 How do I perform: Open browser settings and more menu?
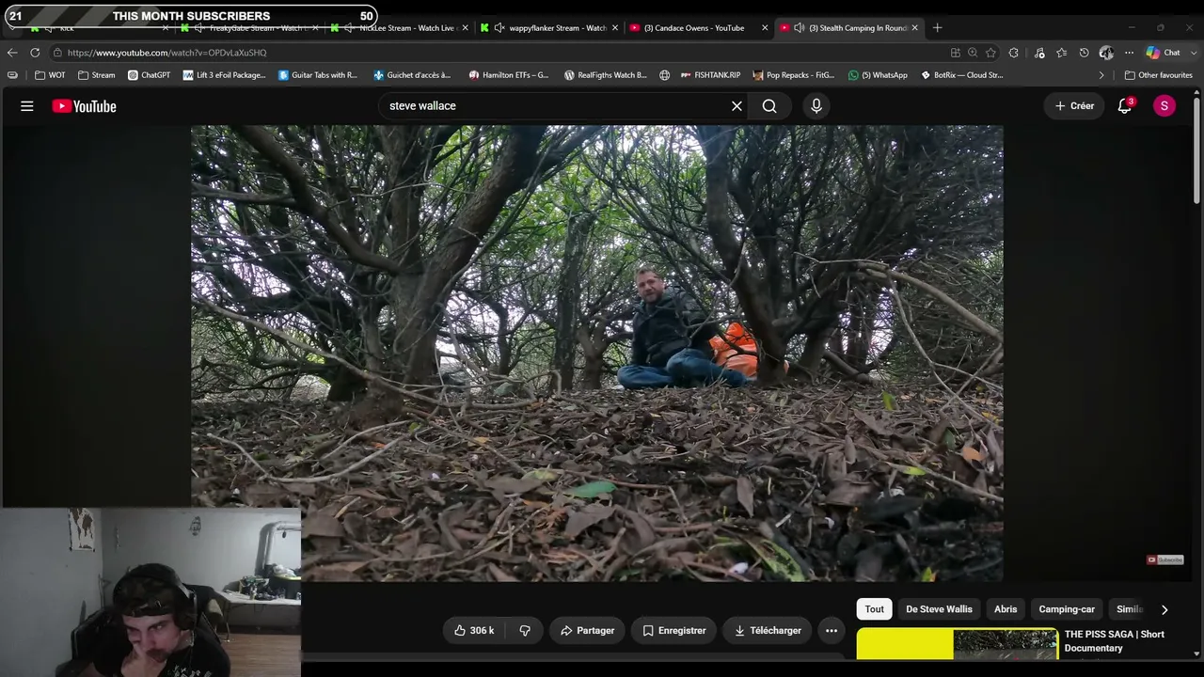pyautogui.click(x=1129, y=53)
